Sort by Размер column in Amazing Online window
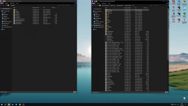 coord(145,8)
